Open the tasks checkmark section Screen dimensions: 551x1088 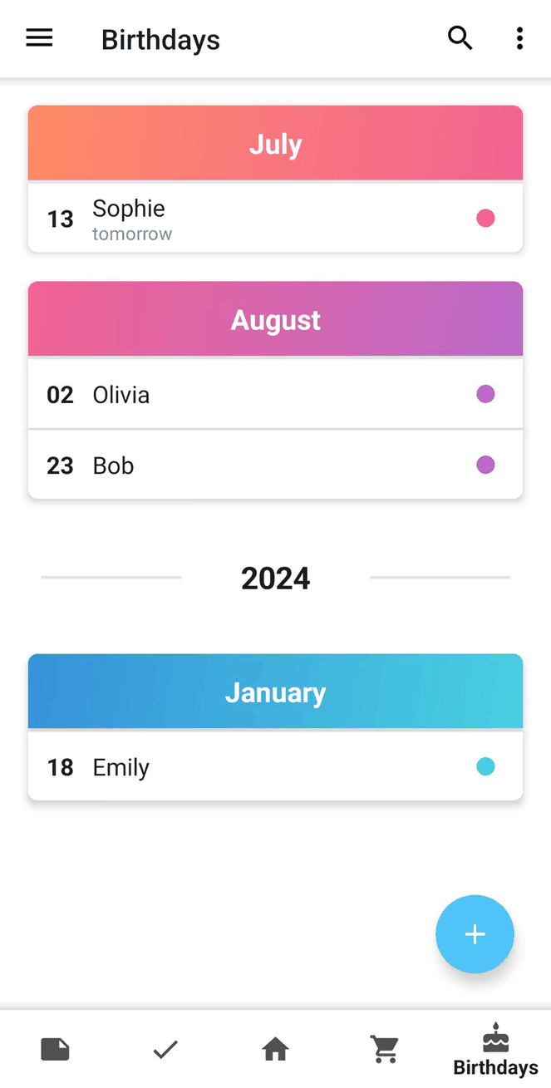[x=165, y=1049]
